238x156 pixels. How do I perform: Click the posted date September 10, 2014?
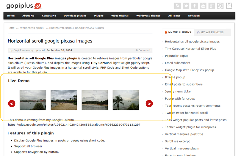click(x=59, y=50)
